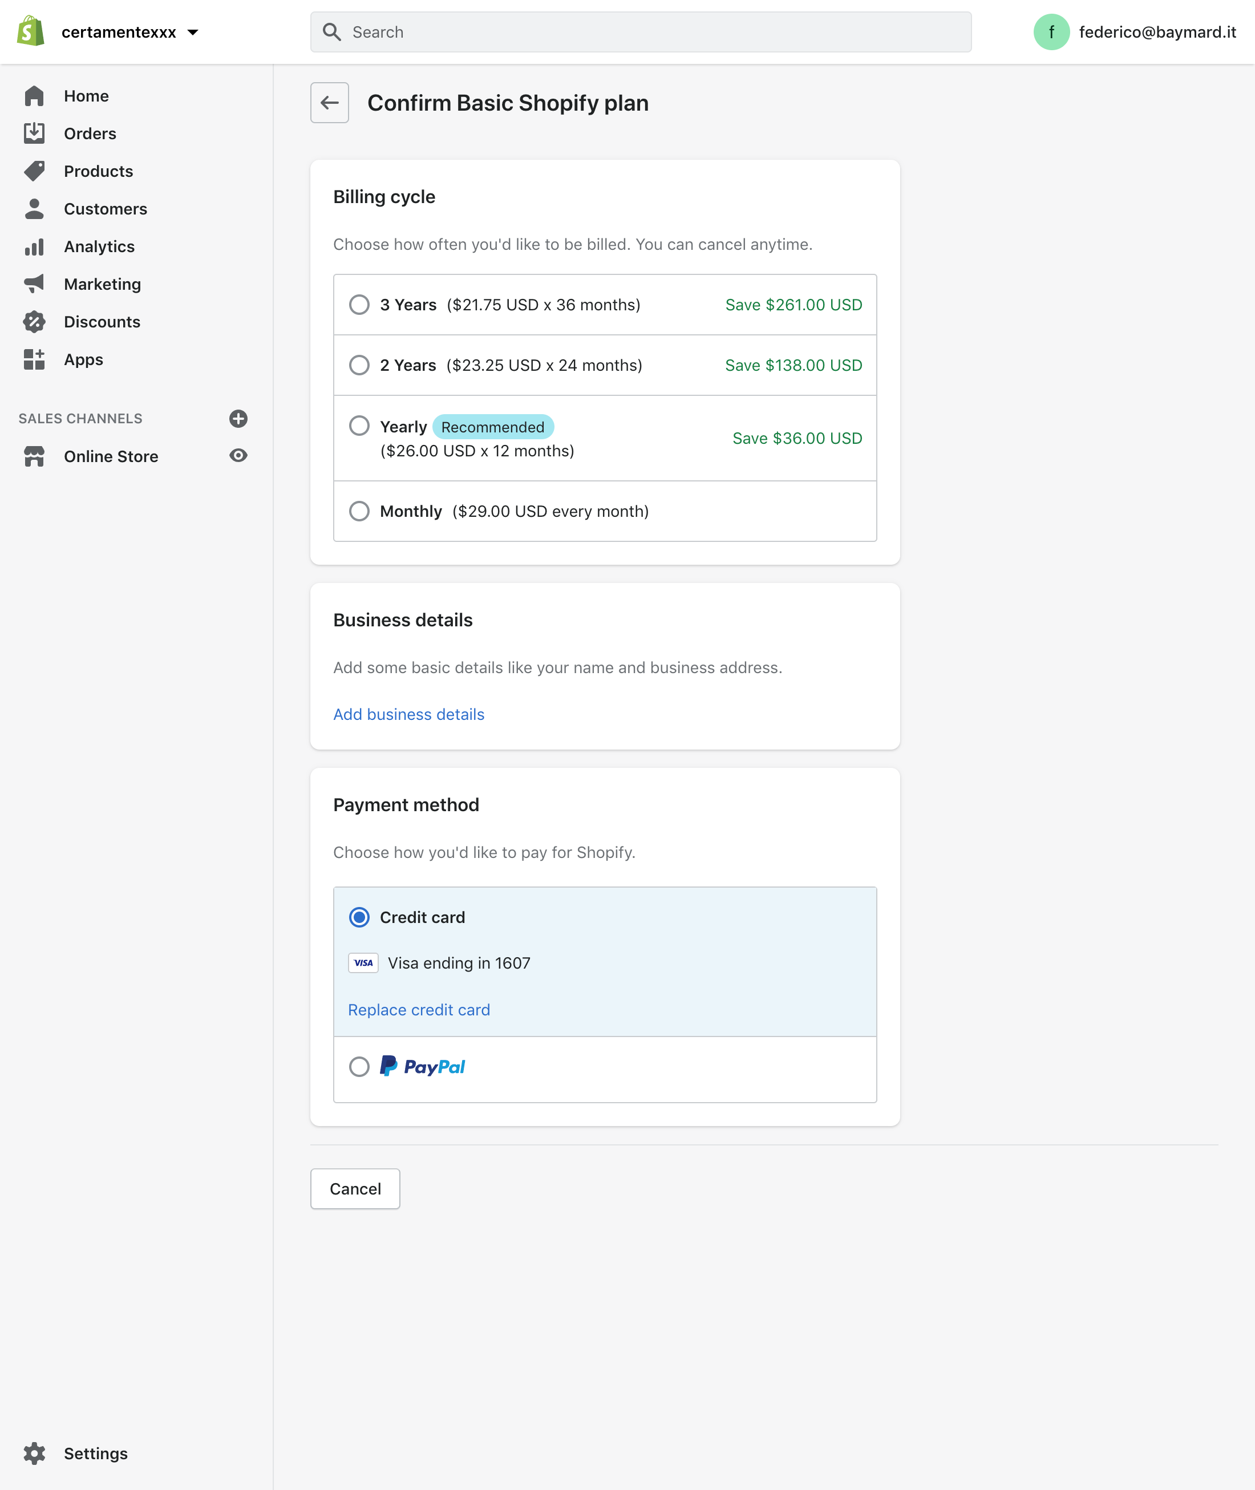
Task: Go back using the arrow button
Action: (329, 103)
